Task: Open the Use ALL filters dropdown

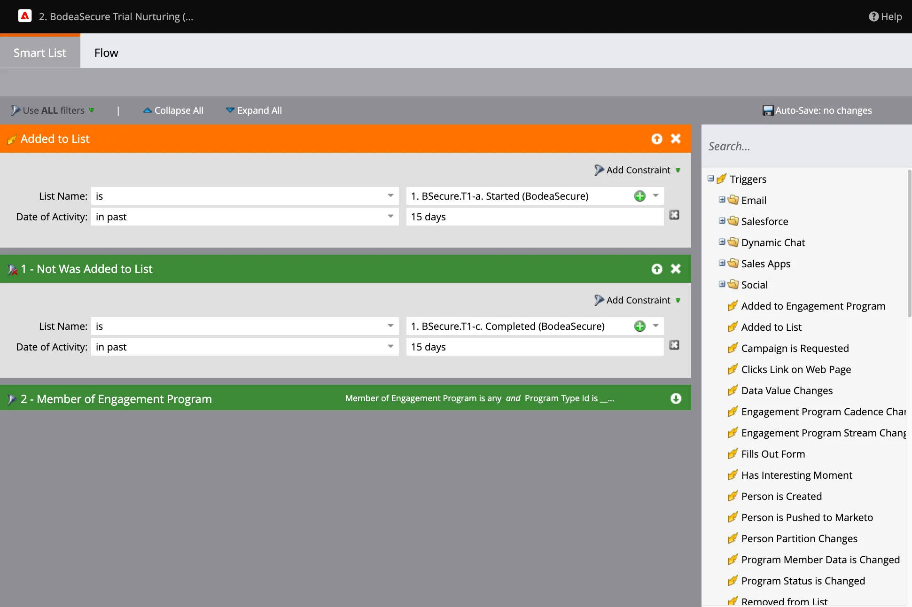Action: [x=53, y=110]
